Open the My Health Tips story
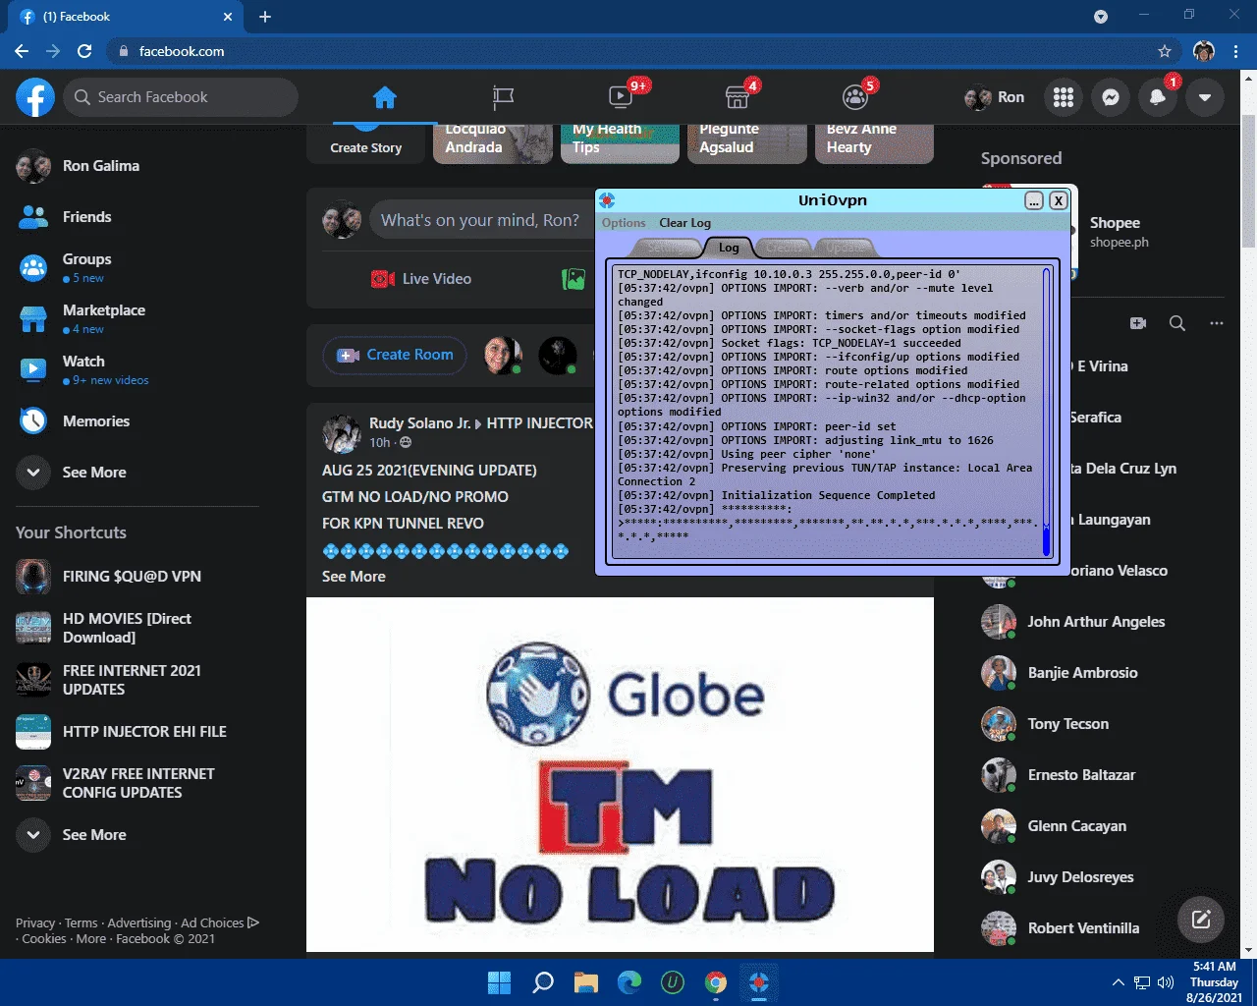This screenshot has width=1257, height=1006. pyautogui.click(x=620, y=143)
